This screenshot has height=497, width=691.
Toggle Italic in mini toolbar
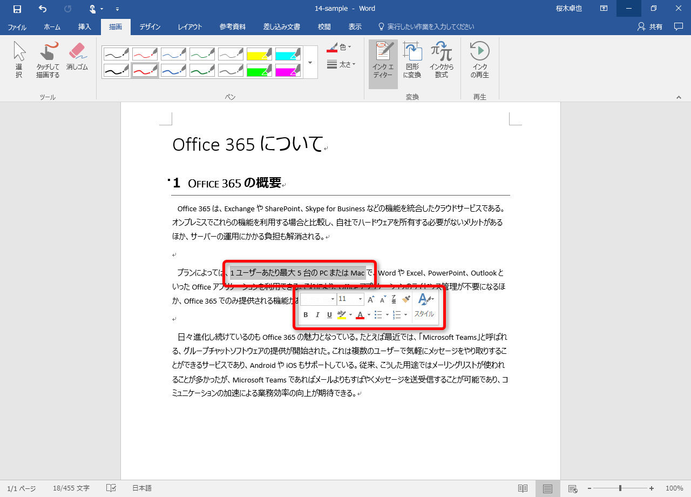click(317, 315)
